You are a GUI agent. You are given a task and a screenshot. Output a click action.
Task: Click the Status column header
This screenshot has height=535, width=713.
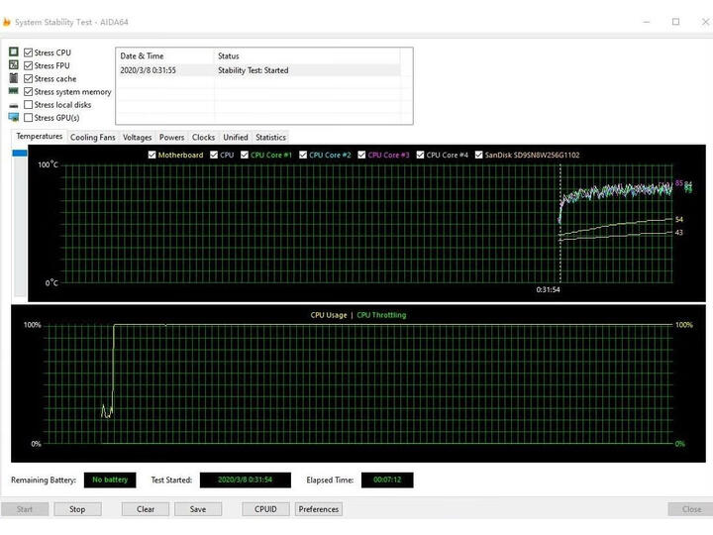[307, 55]
